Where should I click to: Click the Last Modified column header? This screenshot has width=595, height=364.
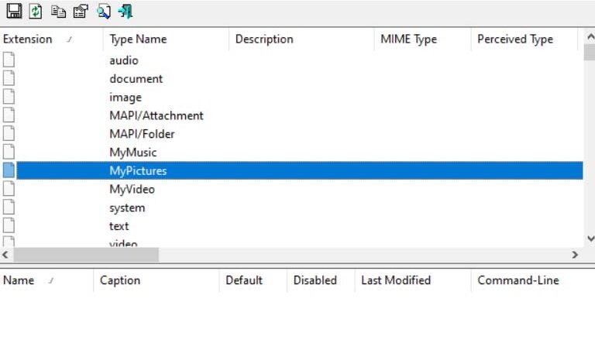pos(413,280)
